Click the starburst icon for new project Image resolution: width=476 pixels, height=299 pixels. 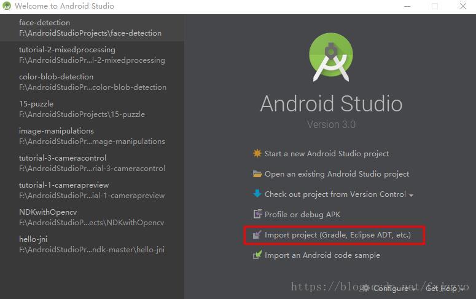pos(257,153)
